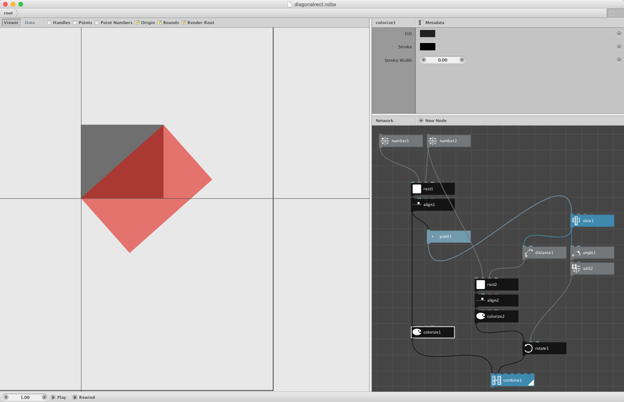The height and width of the screenshot is (402, 624).
Task: Open the Fill color swatch
Action: coord(427,34)
